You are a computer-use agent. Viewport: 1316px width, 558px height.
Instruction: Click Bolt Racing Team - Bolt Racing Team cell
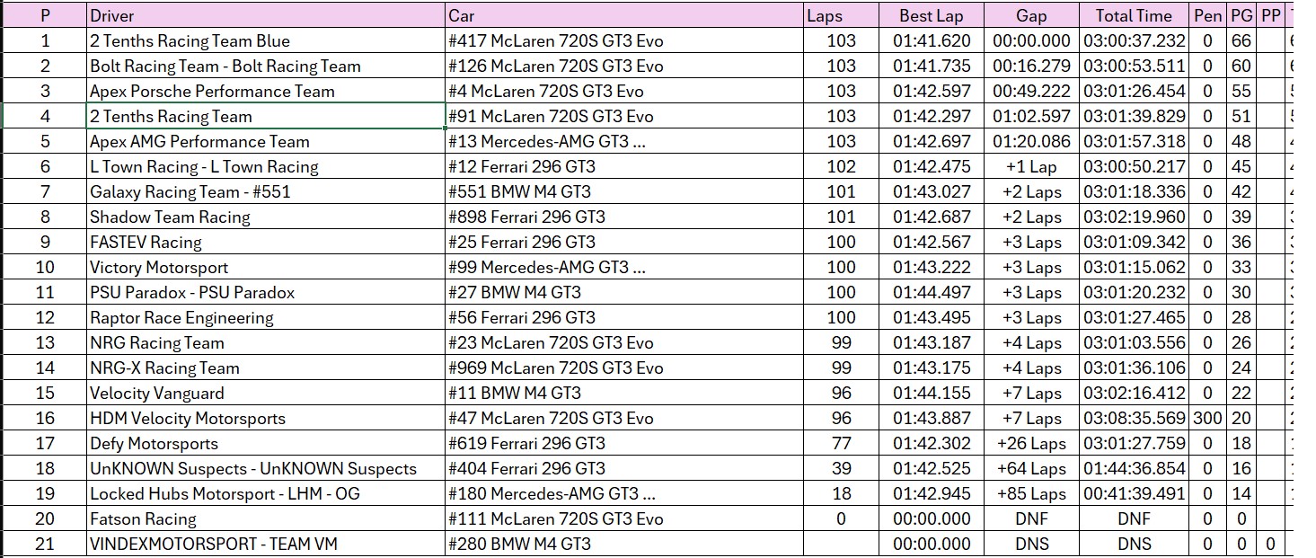tap(266, 66)
